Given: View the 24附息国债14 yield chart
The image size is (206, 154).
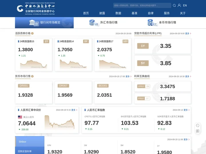Looking at the screenshot, I should [x=73, y=64].
